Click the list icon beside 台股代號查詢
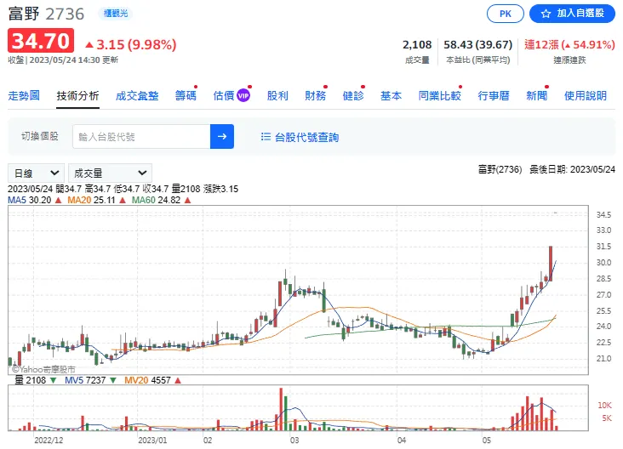The width and height of the screenshot is (623, 449). [266, 137]
